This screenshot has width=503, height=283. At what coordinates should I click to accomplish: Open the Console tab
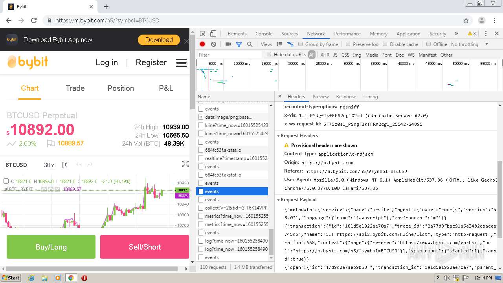click(x=264, y=34)
